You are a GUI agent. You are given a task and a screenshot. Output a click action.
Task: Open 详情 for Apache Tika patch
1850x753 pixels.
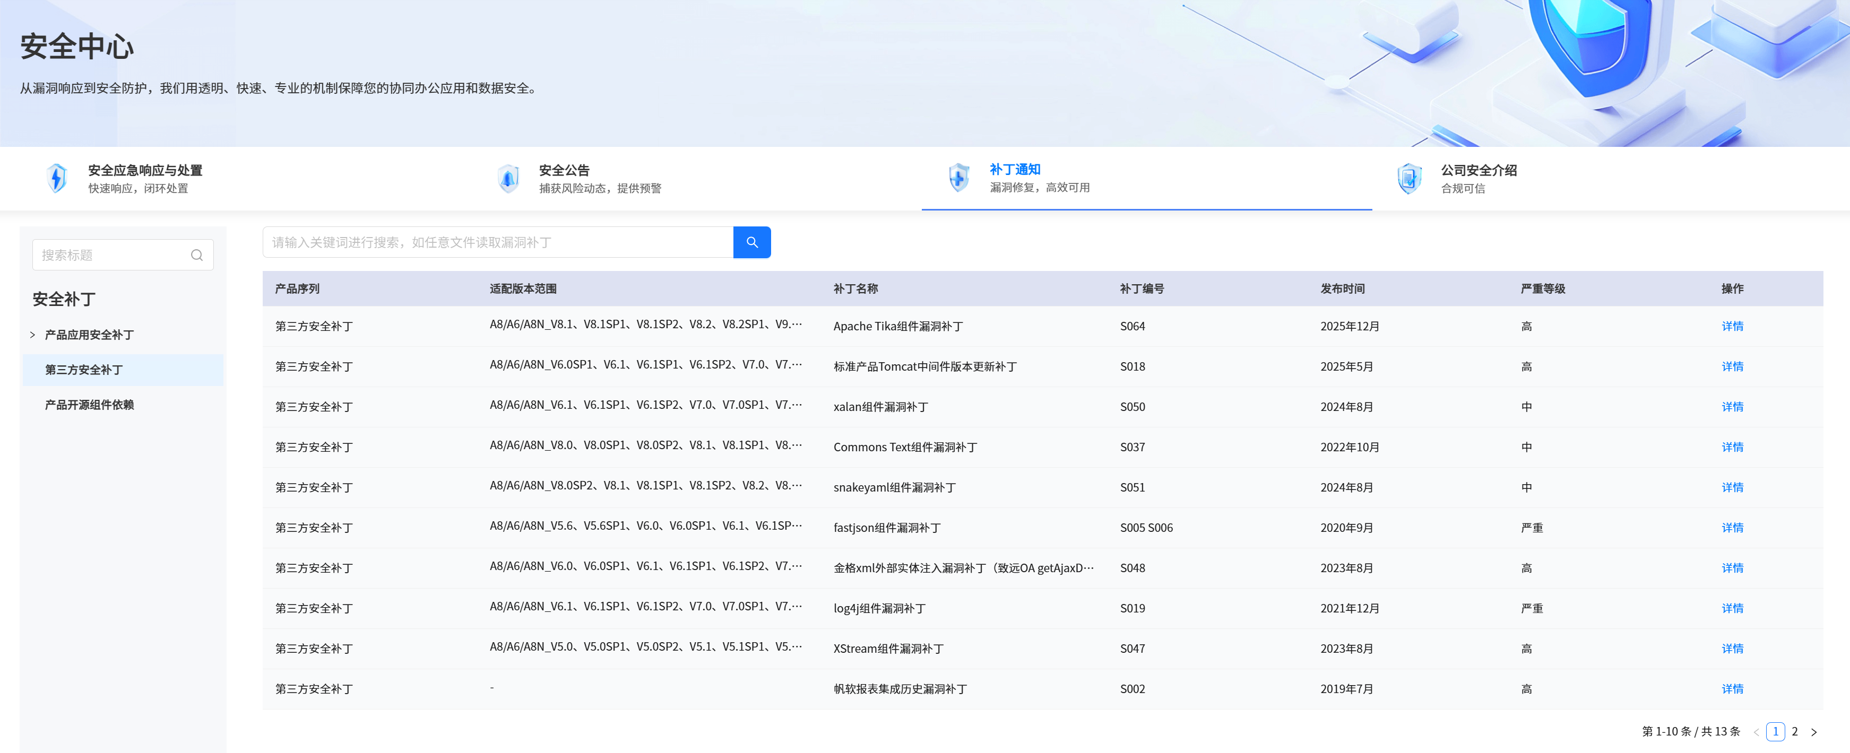[1732, 326]
